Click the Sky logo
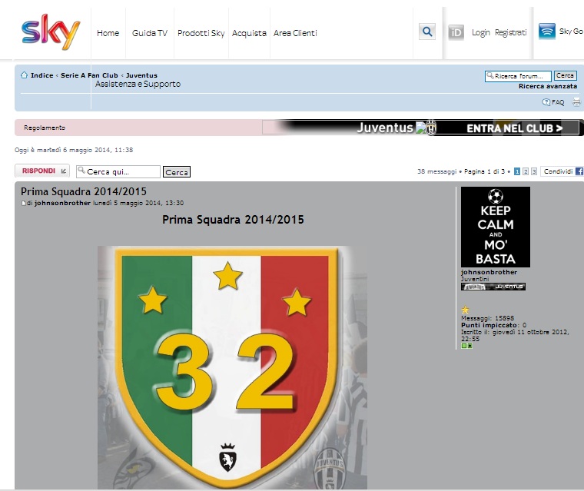 [51, 32]
